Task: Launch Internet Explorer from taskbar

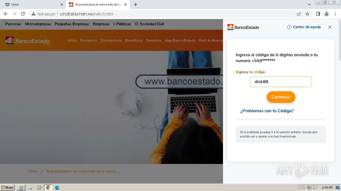Action: click(x=21, y=187)
